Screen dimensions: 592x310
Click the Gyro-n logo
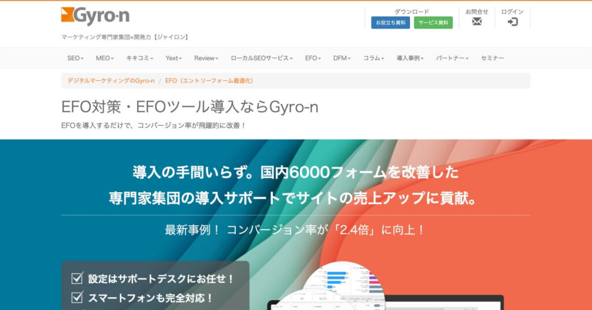click(x=95, y=16)
